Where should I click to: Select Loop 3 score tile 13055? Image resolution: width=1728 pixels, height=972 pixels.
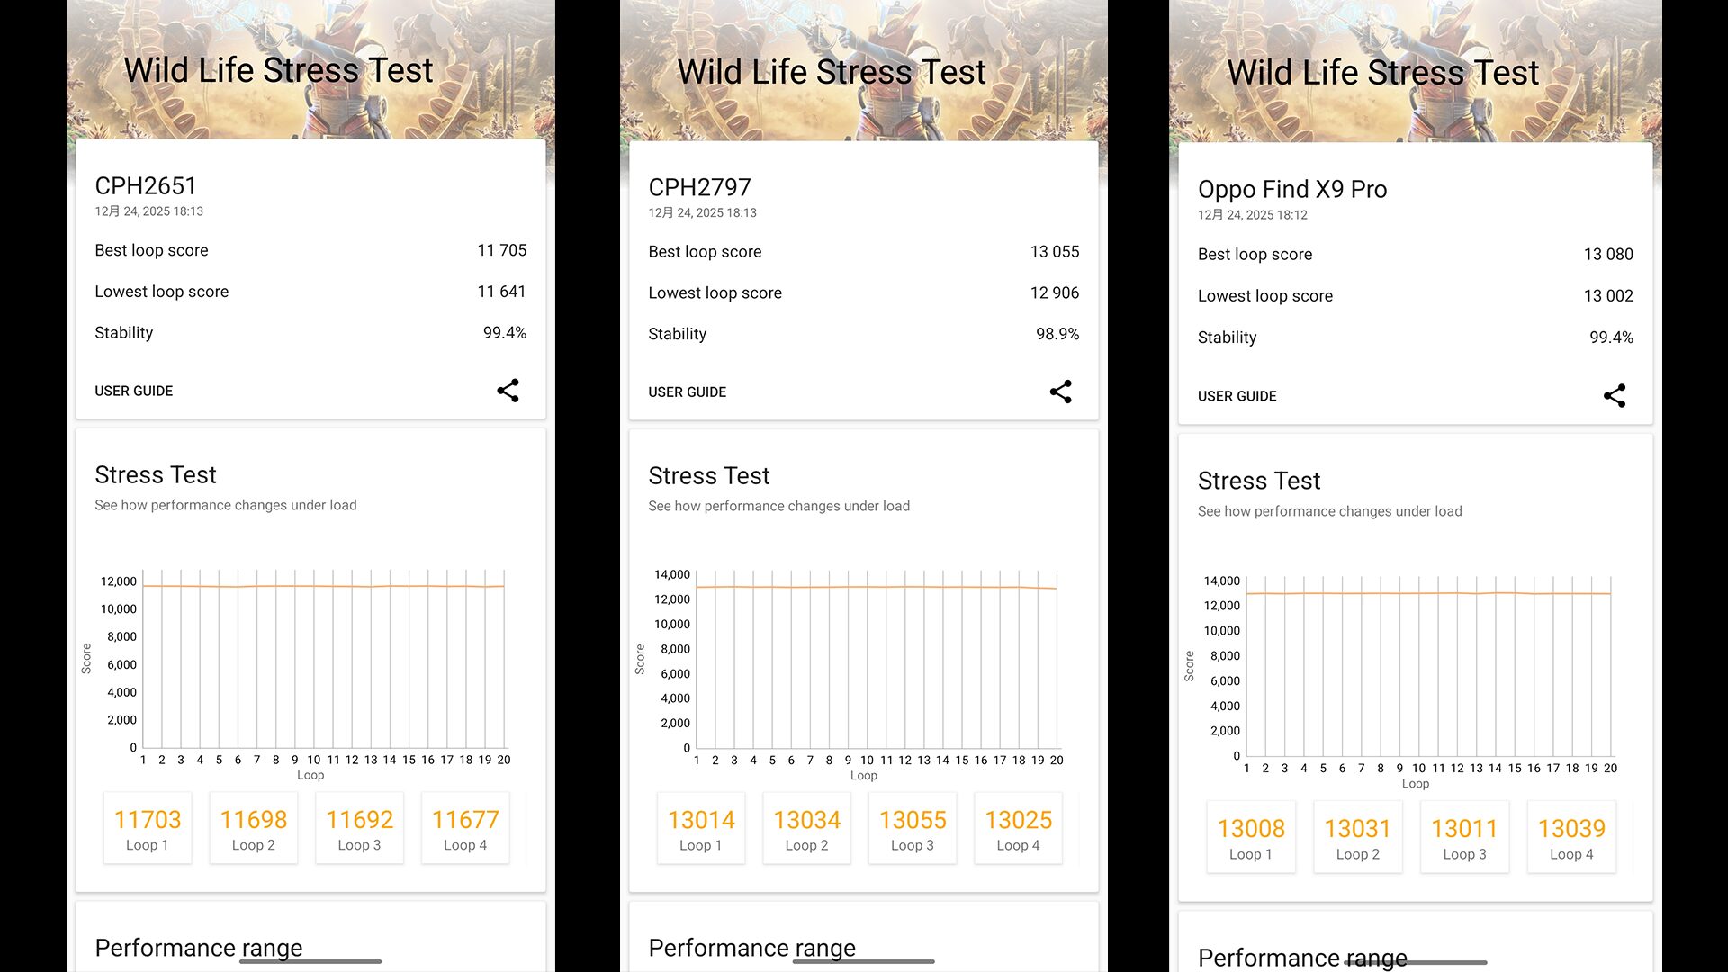(913, 829)
